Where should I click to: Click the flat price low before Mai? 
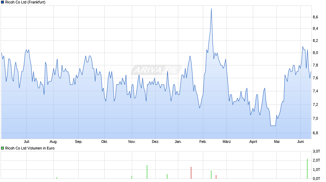[x=273, y=126]
